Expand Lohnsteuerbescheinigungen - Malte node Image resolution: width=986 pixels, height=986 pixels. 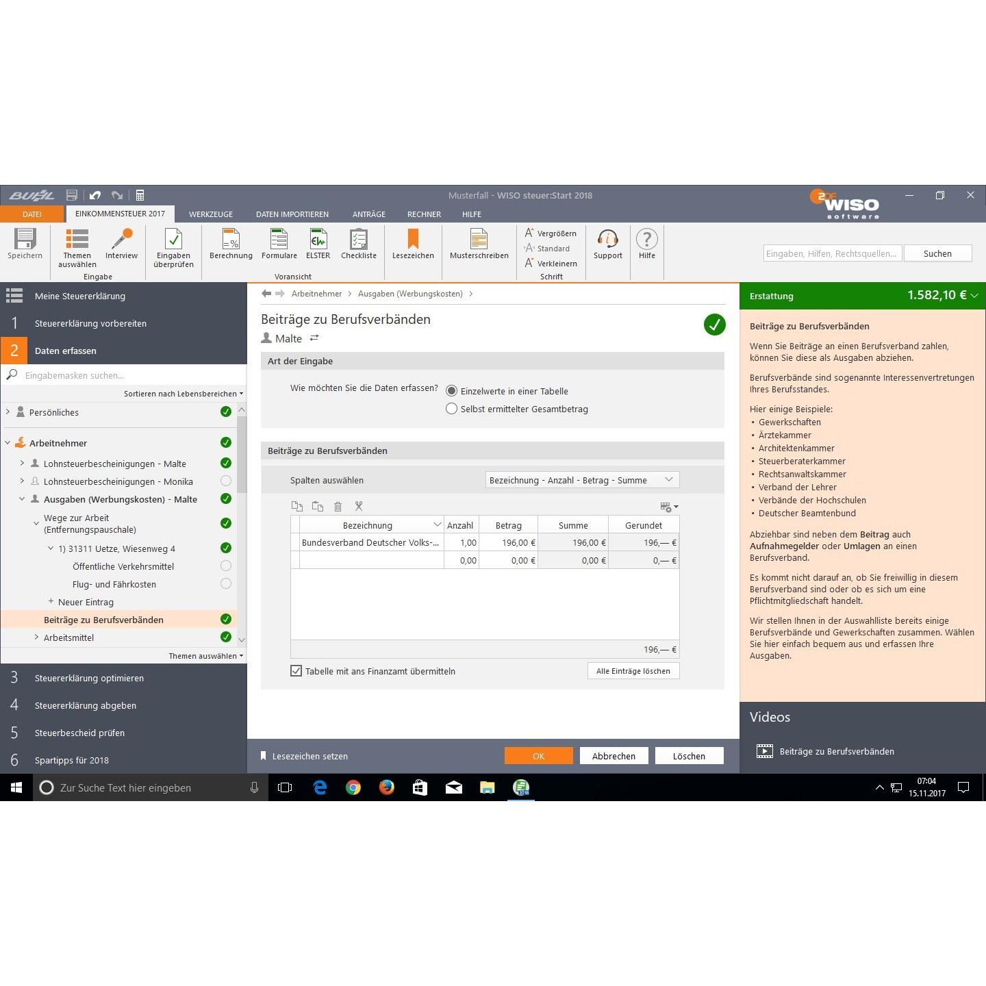tap(22, 464)
